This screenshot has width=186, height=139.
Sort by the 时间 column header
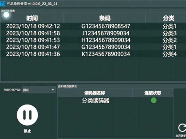click(32, 18)
